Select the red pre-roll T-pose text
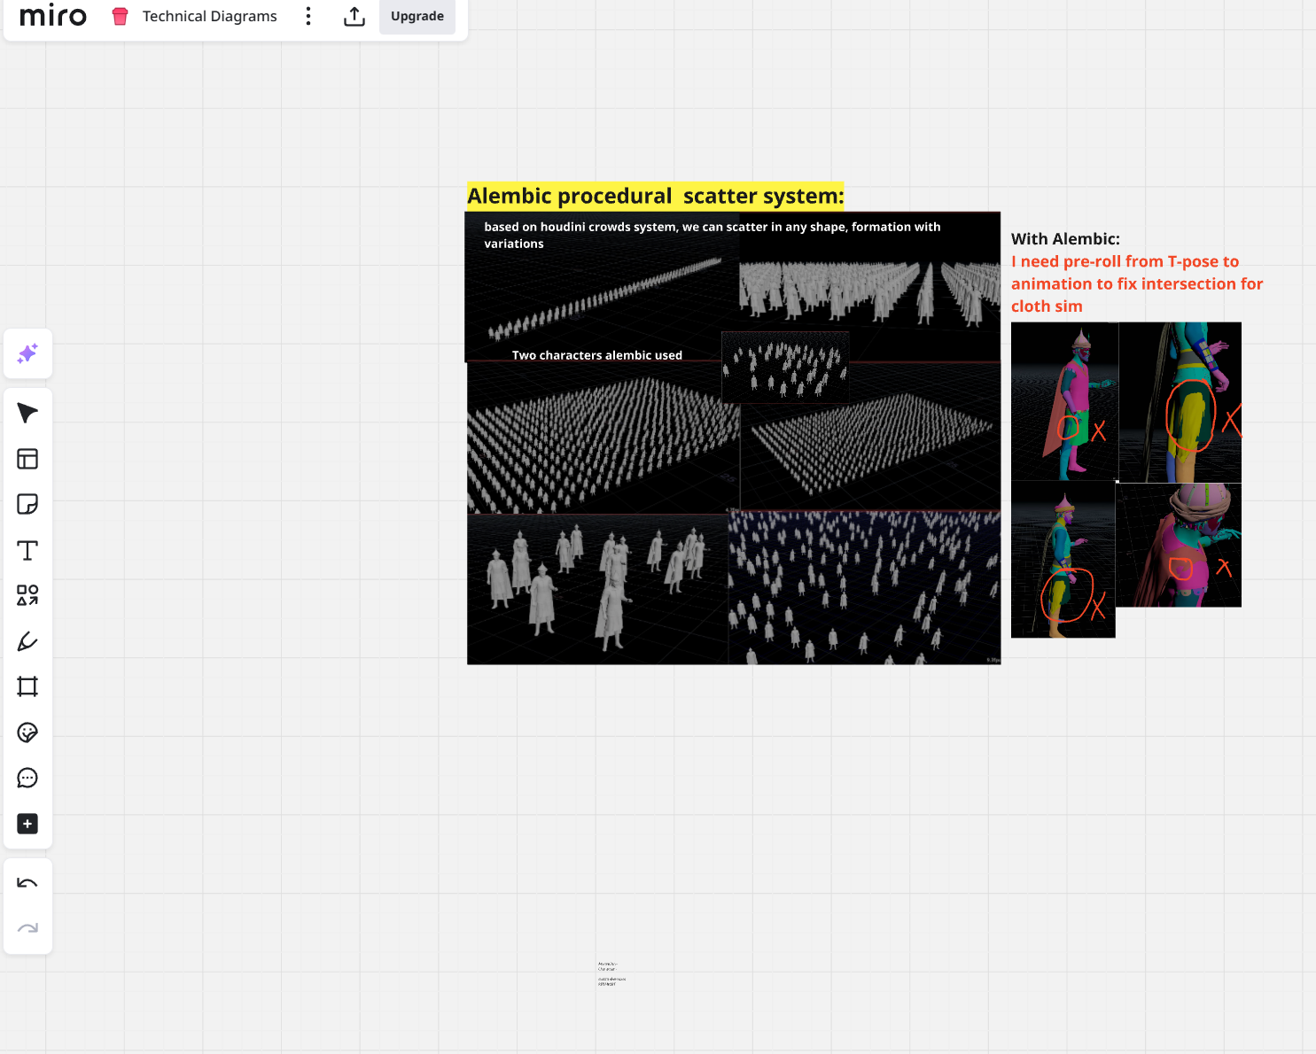 [x=1136, y=283]
